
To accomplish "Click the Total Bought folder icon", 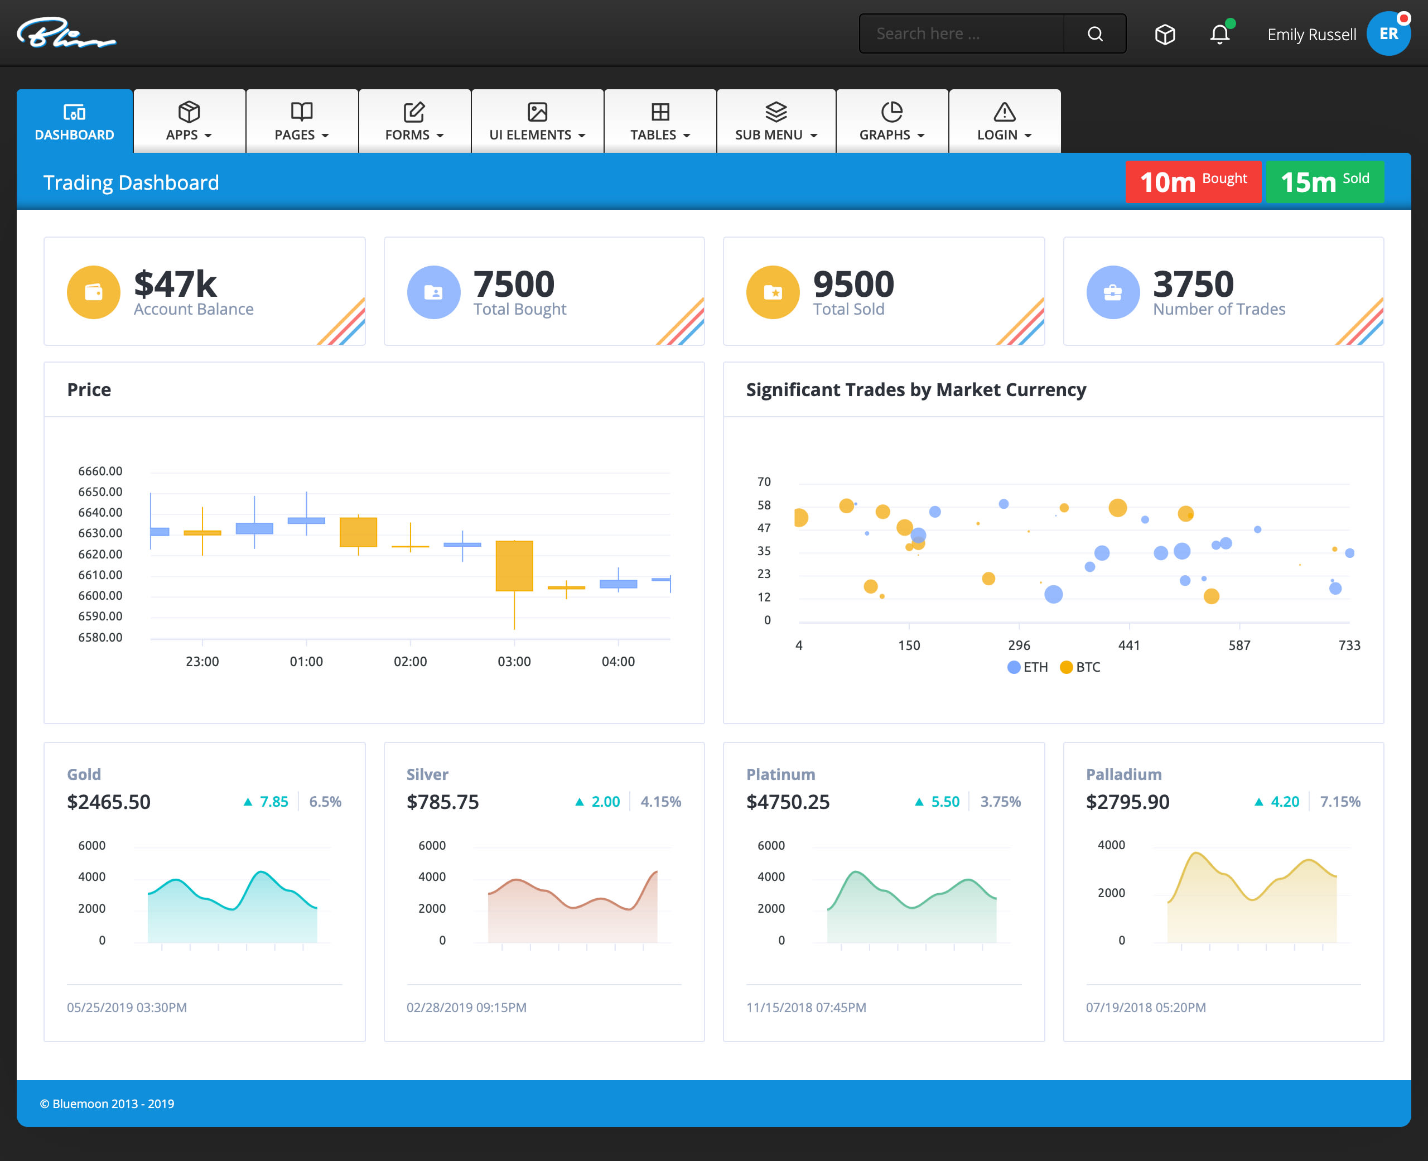I will [x=433, y=292].
